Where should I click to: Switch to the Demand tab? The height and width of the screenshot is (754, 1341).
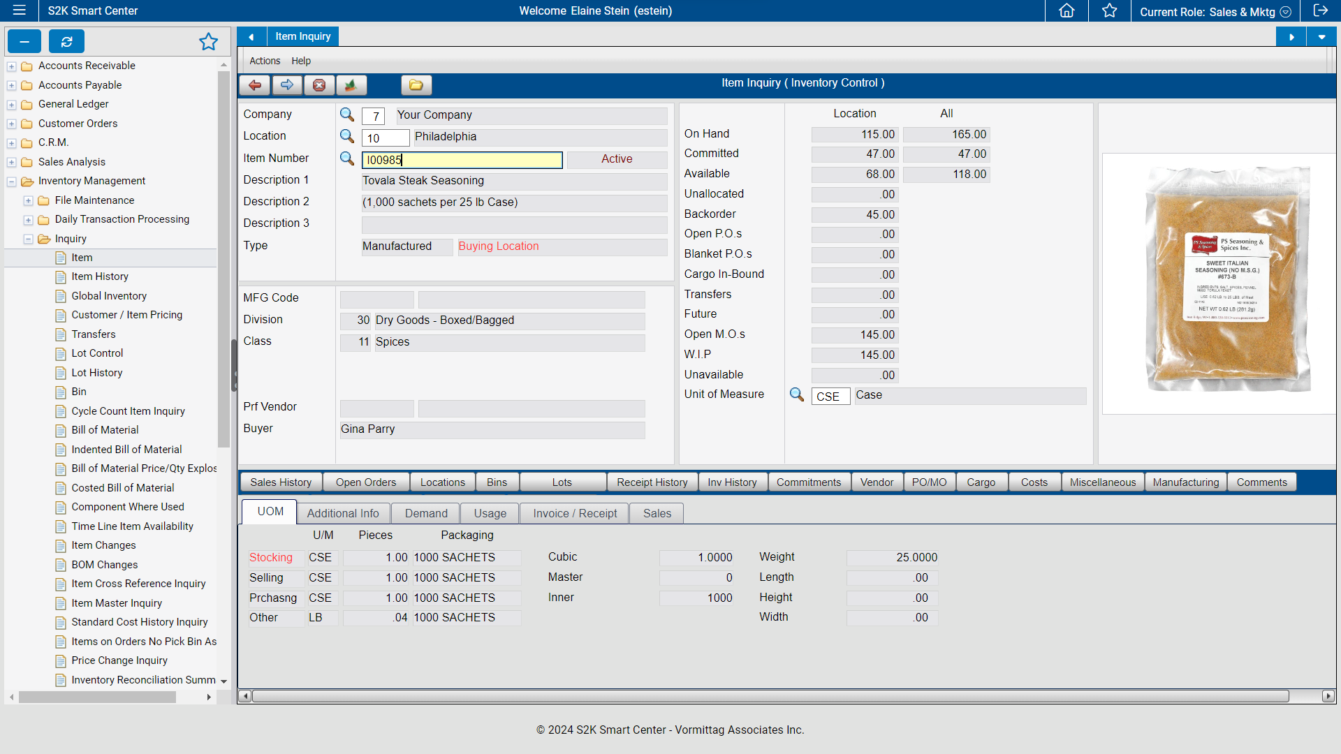tap(425, 513)
